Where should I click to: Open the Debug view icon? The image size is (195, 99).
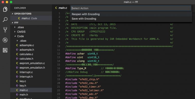5,40
